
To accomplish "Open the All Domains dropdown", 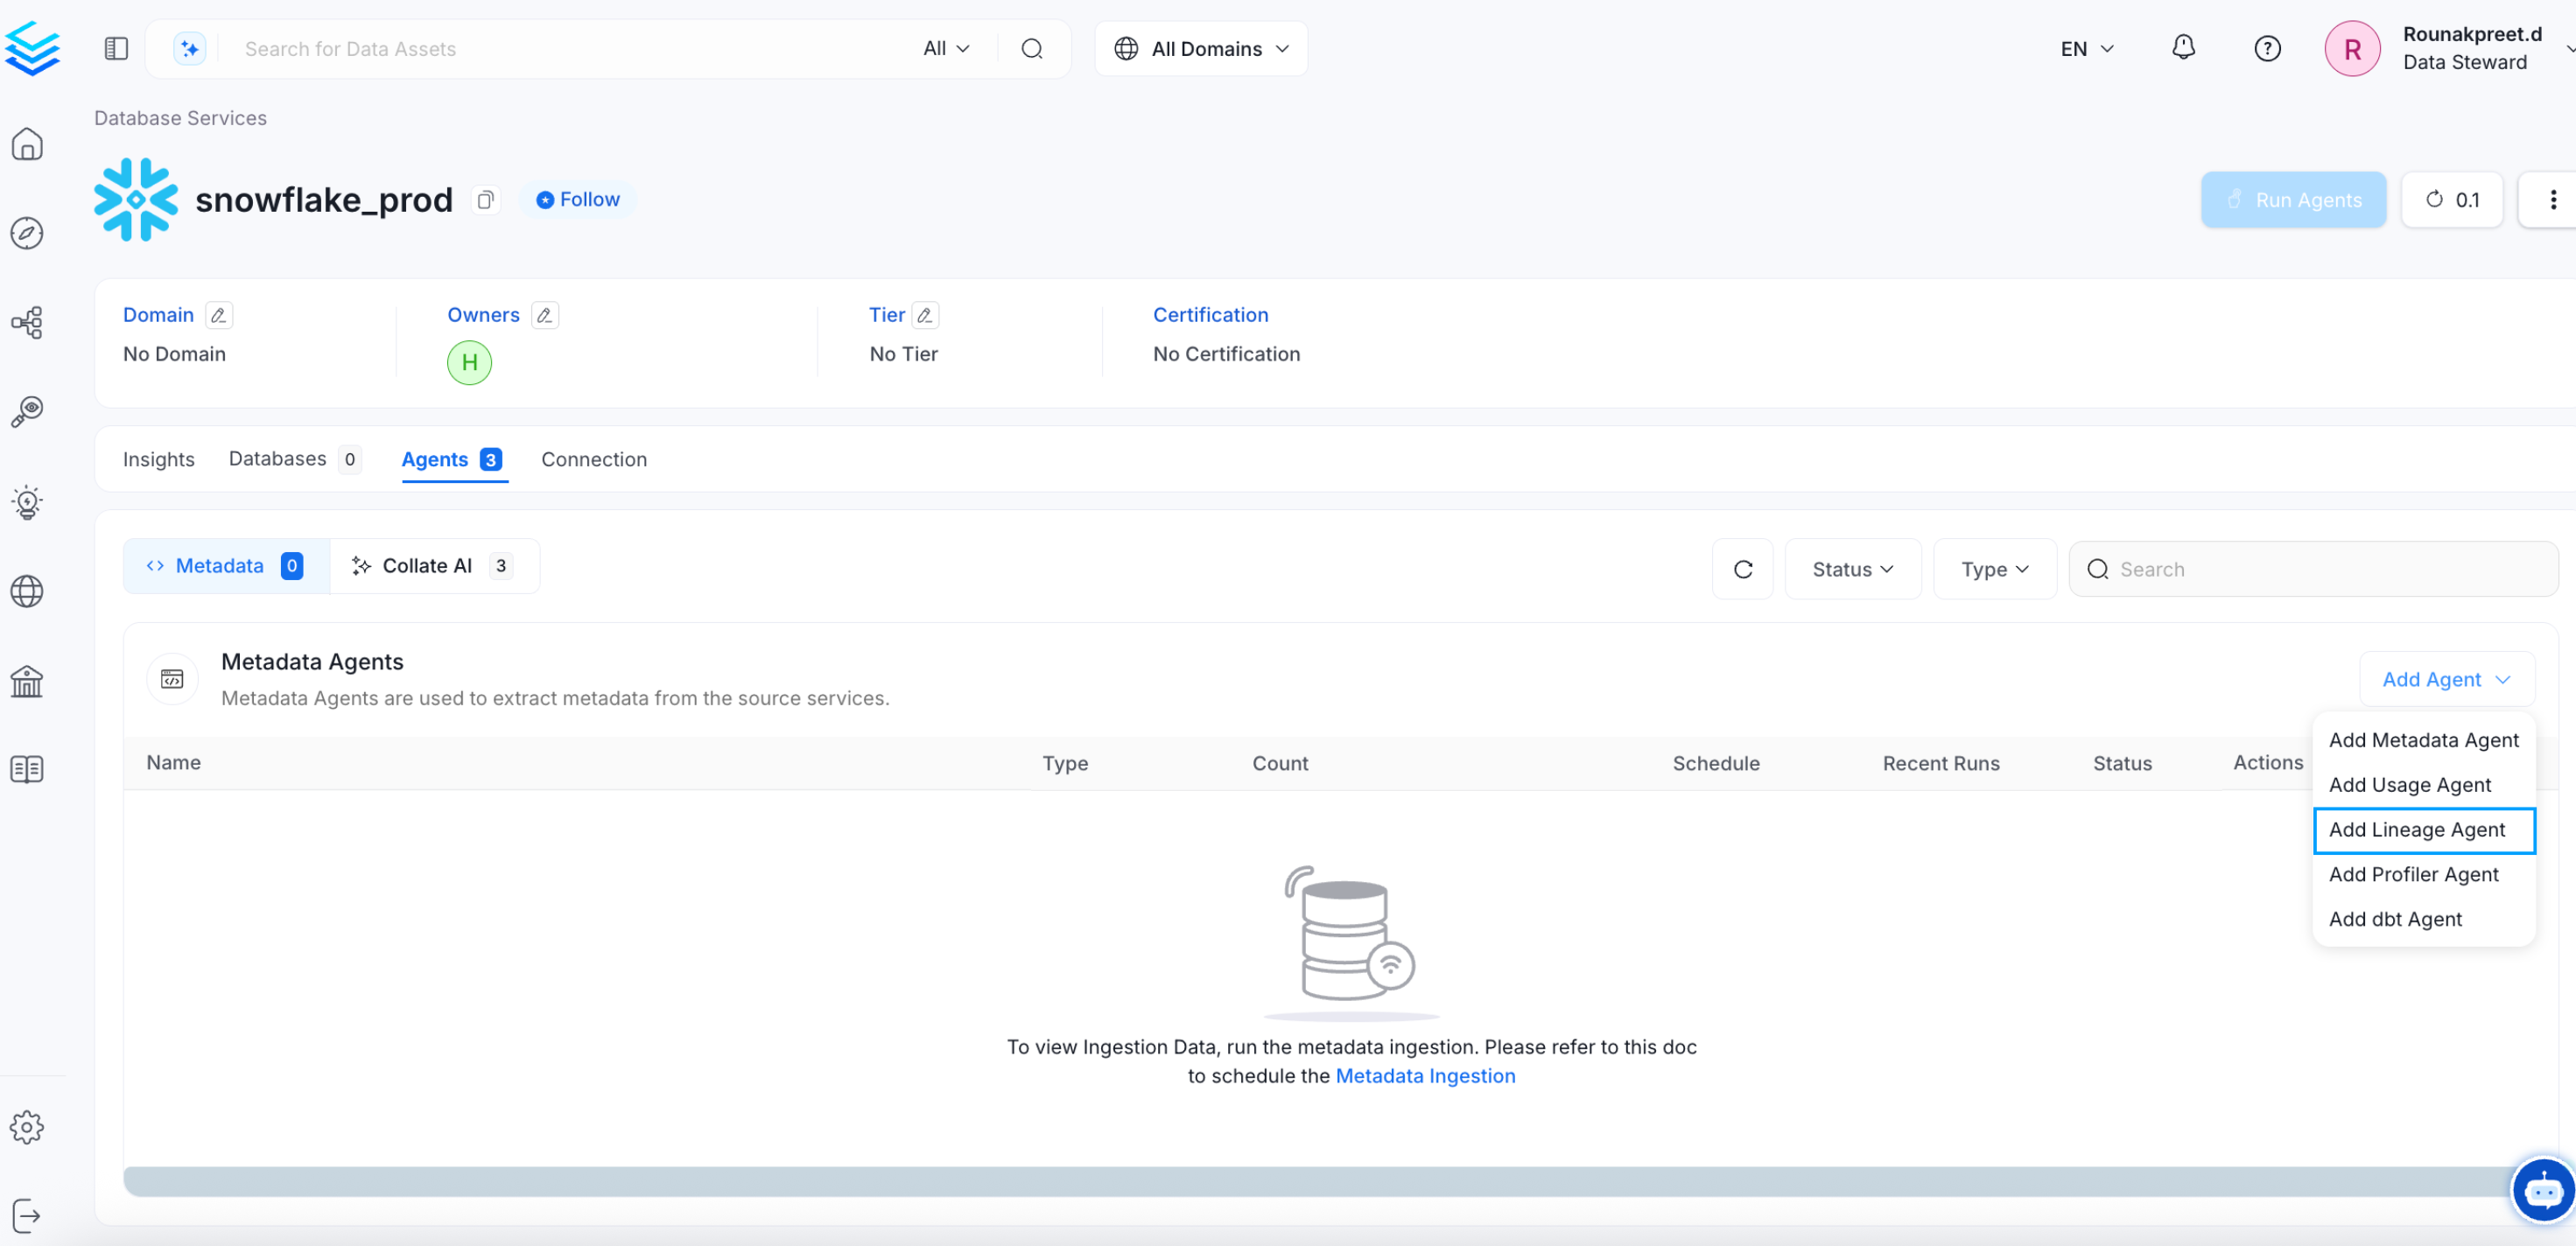I will pos(1200,48).
